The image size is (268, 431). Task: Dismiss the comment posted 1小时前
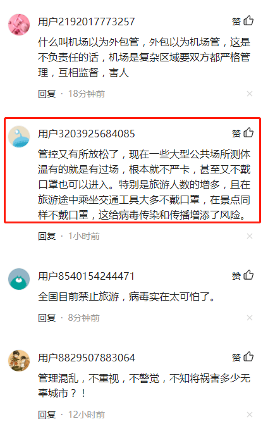[x=249, y=236]
